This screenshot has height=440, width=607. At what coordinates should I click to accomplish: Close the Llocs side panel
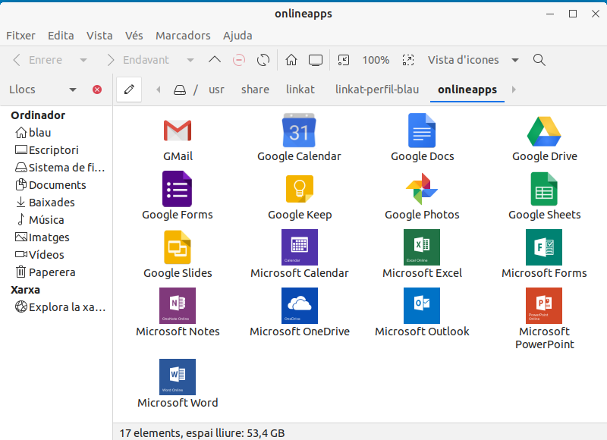tap(97, 90)
